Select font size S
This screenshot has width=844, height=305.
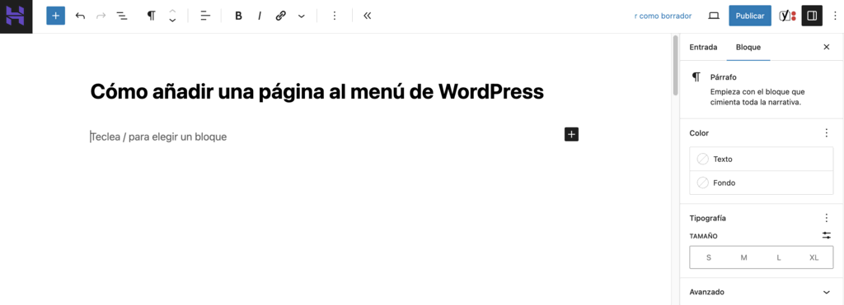[x=708, y=258]
